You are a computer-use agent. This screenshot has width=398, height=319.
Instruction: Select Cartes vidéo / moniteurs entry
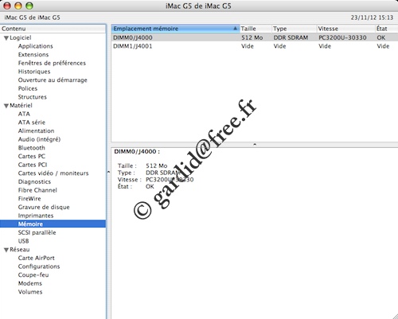tap(53, 173)
